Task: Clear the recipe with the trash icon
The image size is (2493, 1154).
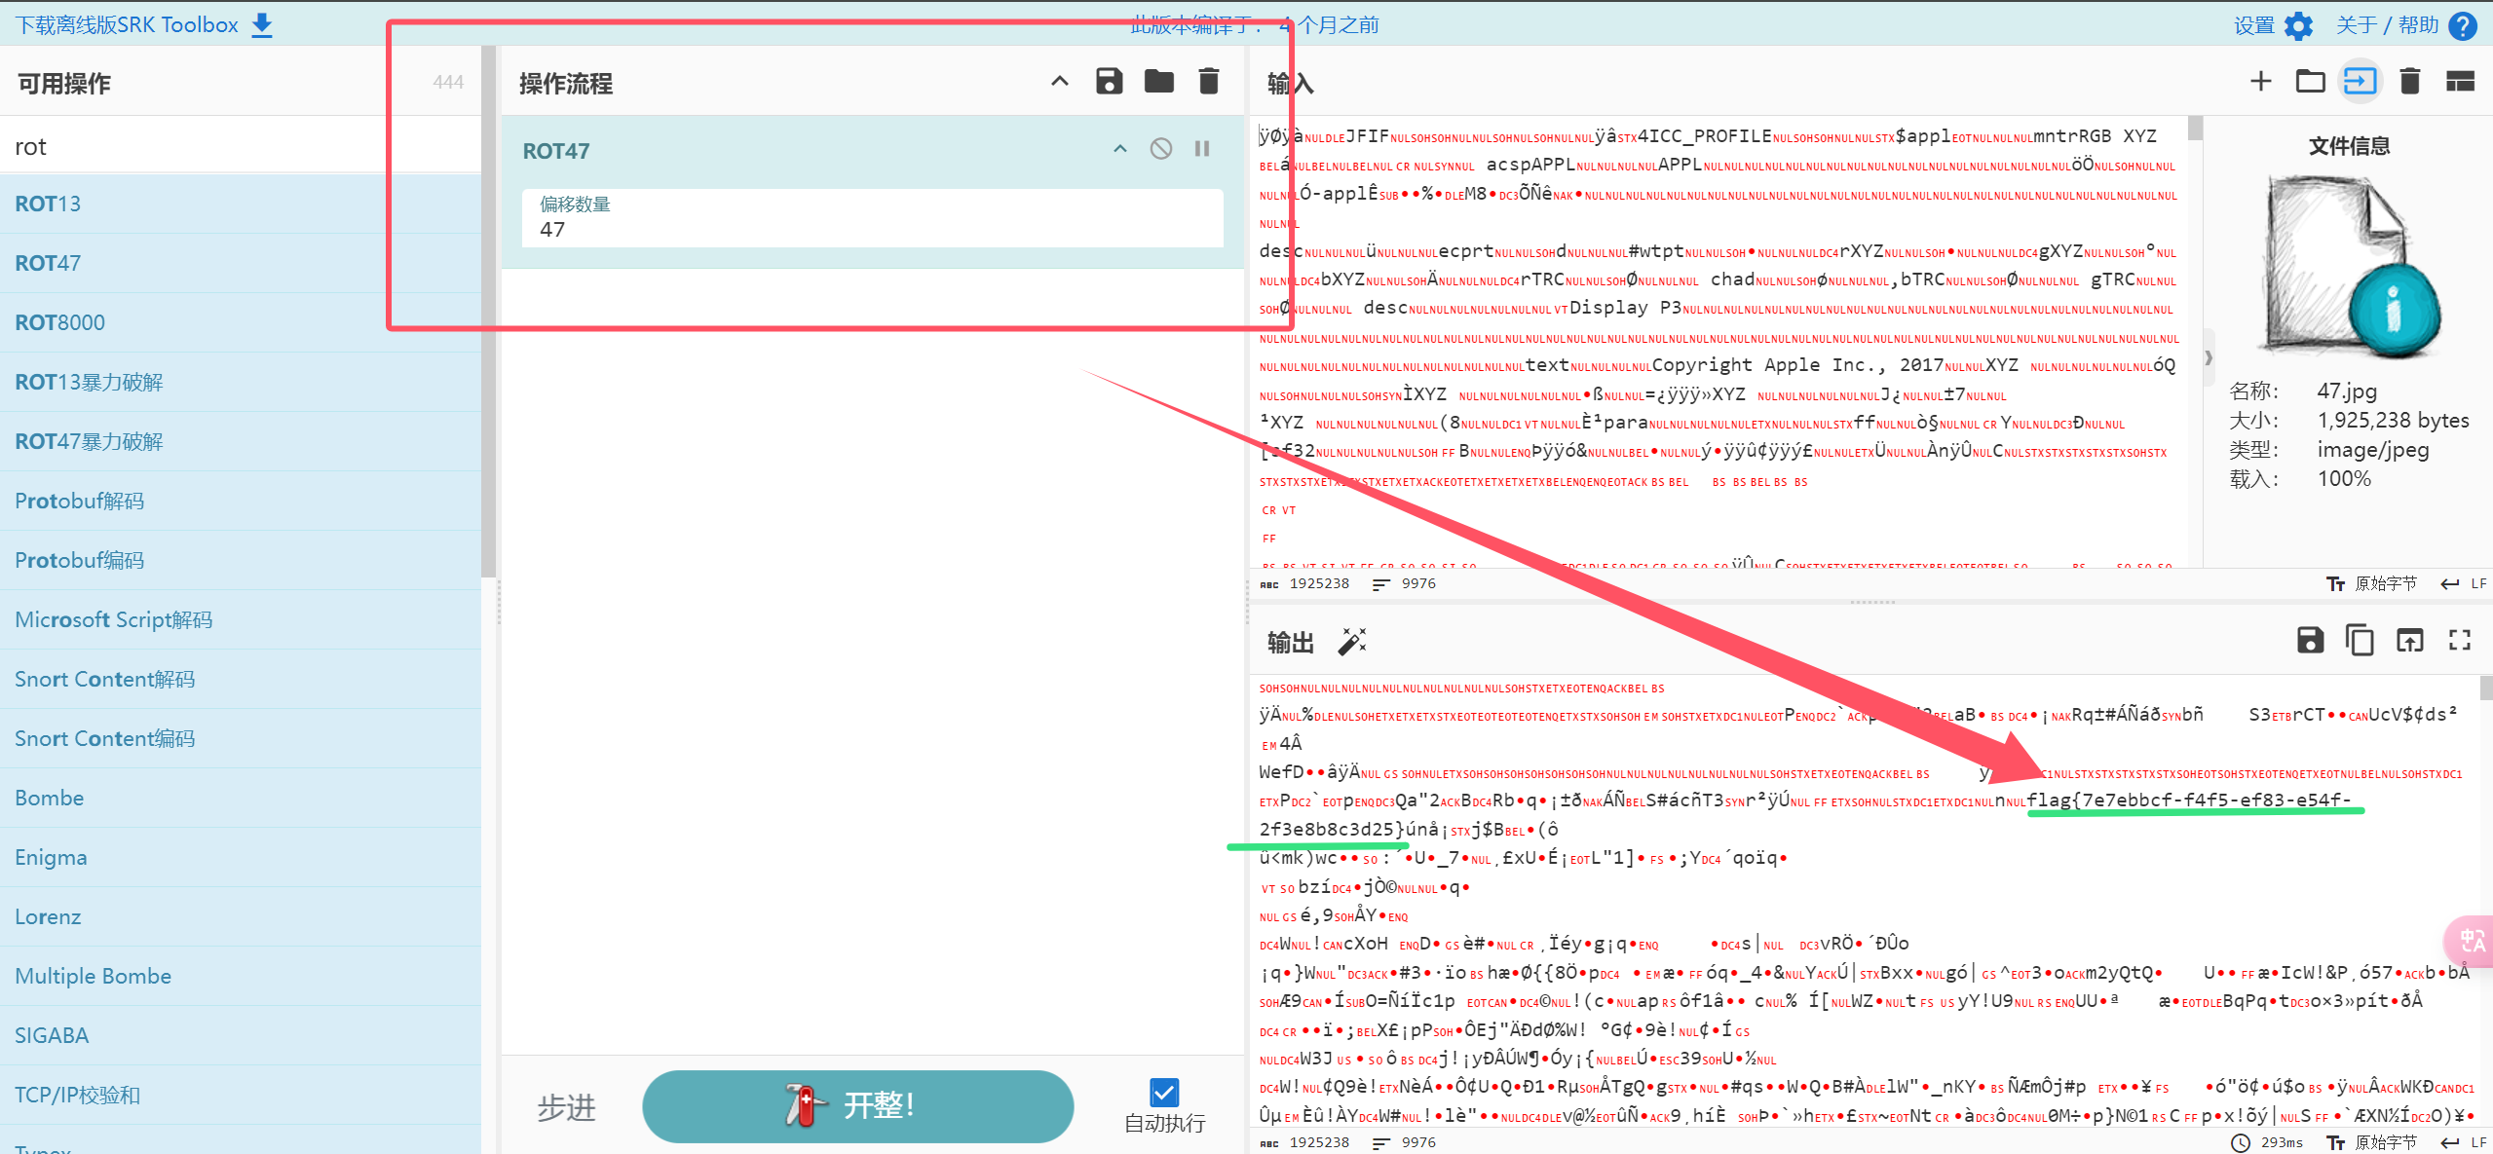Action: [x=1208, y=82]
